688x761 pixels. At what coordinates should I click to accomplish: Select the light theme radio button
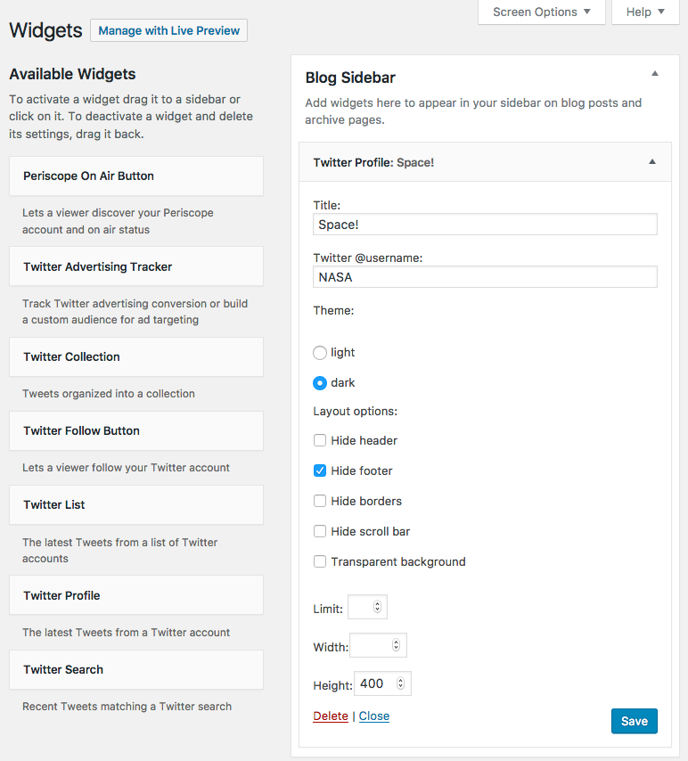click(x=320, y=353)
